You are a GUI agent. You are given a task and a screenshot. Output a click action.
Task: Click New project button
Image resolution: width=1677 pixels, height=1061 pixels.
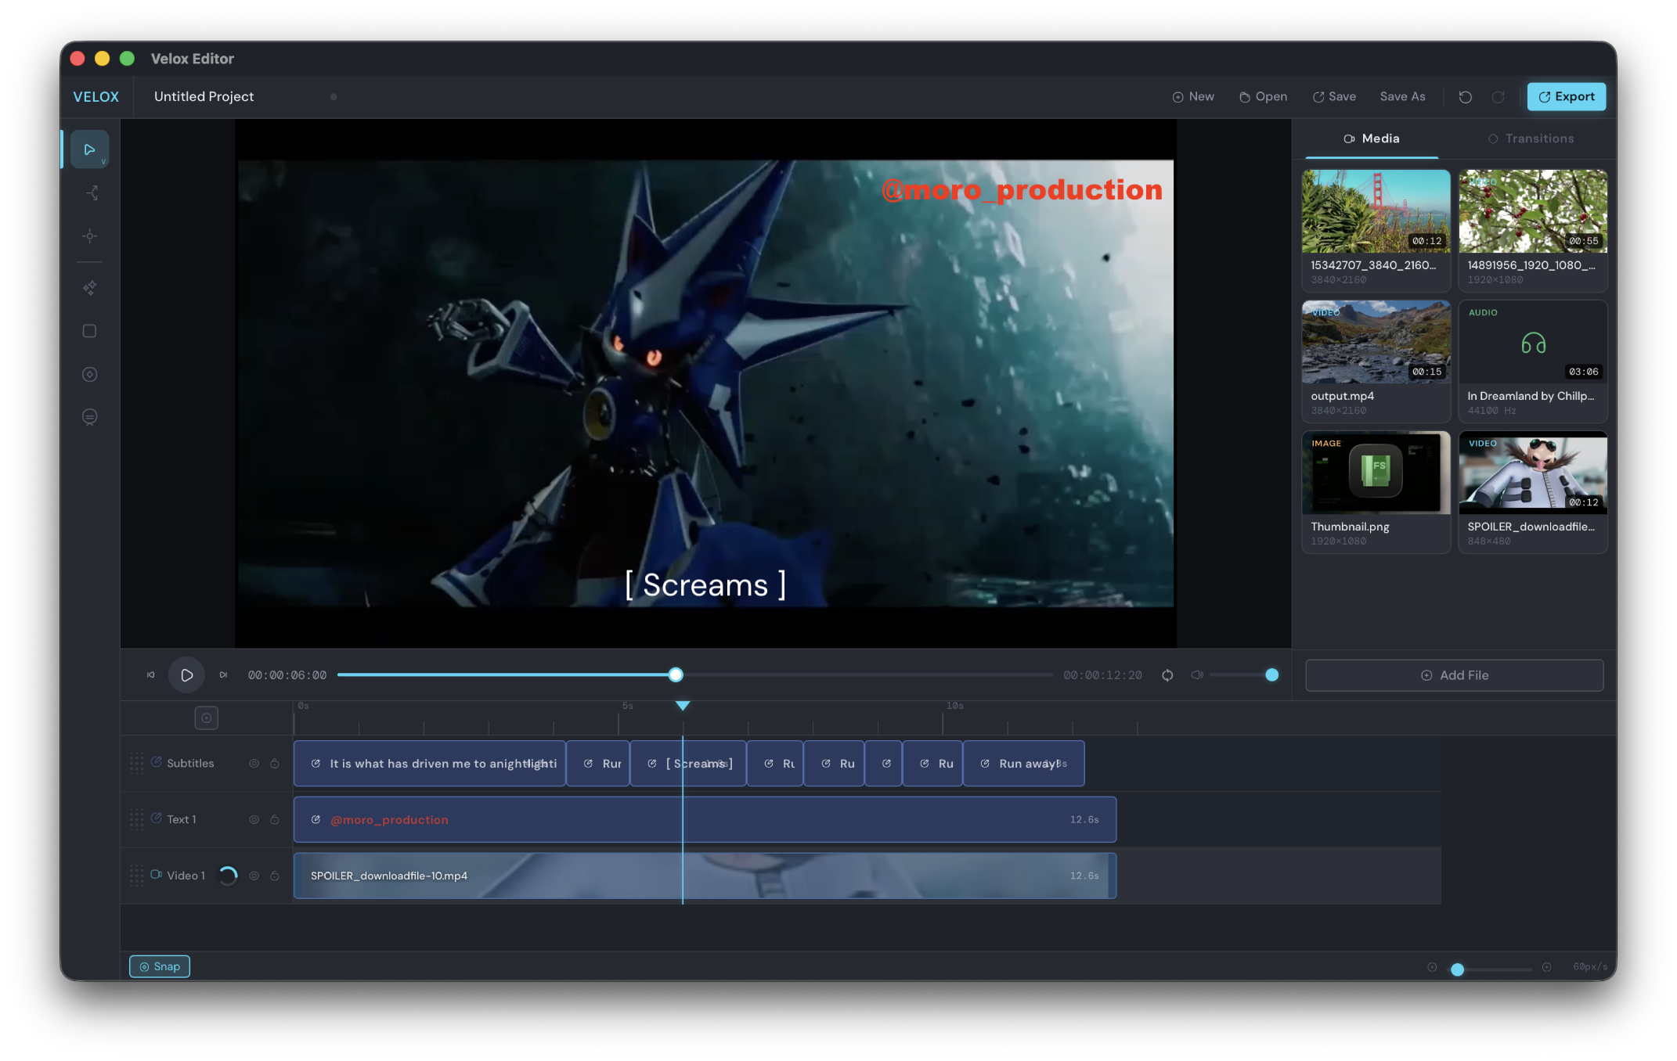tap(1193, 97)
